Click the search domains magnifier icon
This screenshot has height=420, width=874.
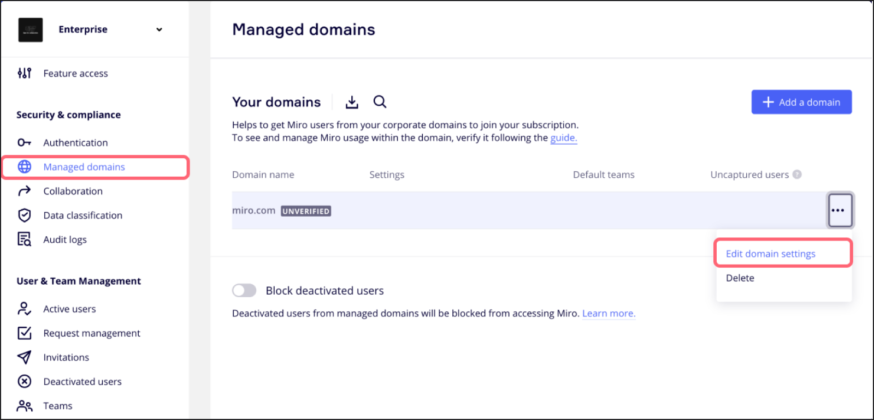(380, 101)
